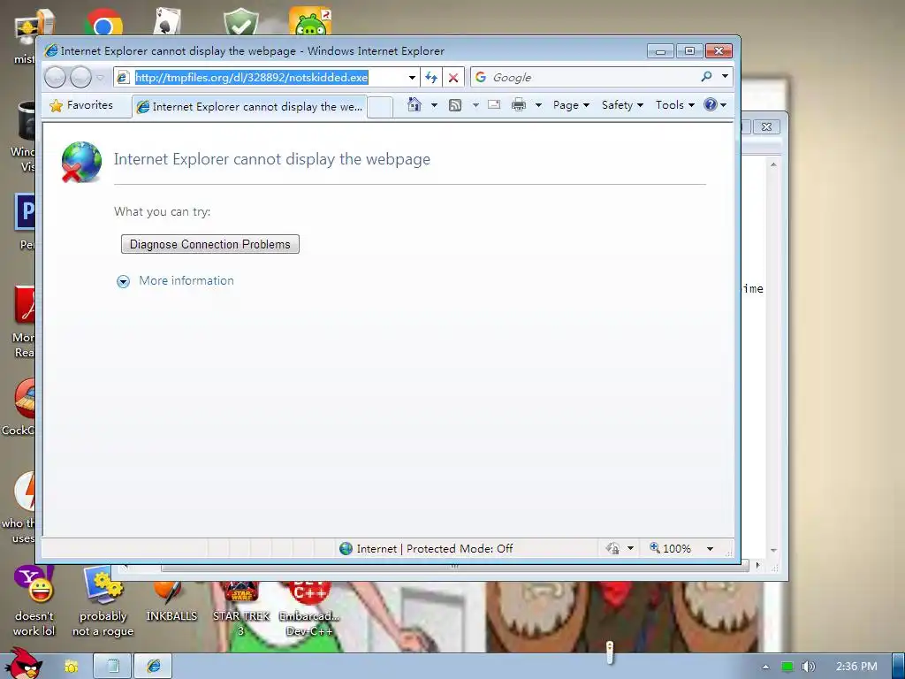Select the 'Internet Explorer cannot display' tab
905x679 pixels.
click(x=249, y=107)
